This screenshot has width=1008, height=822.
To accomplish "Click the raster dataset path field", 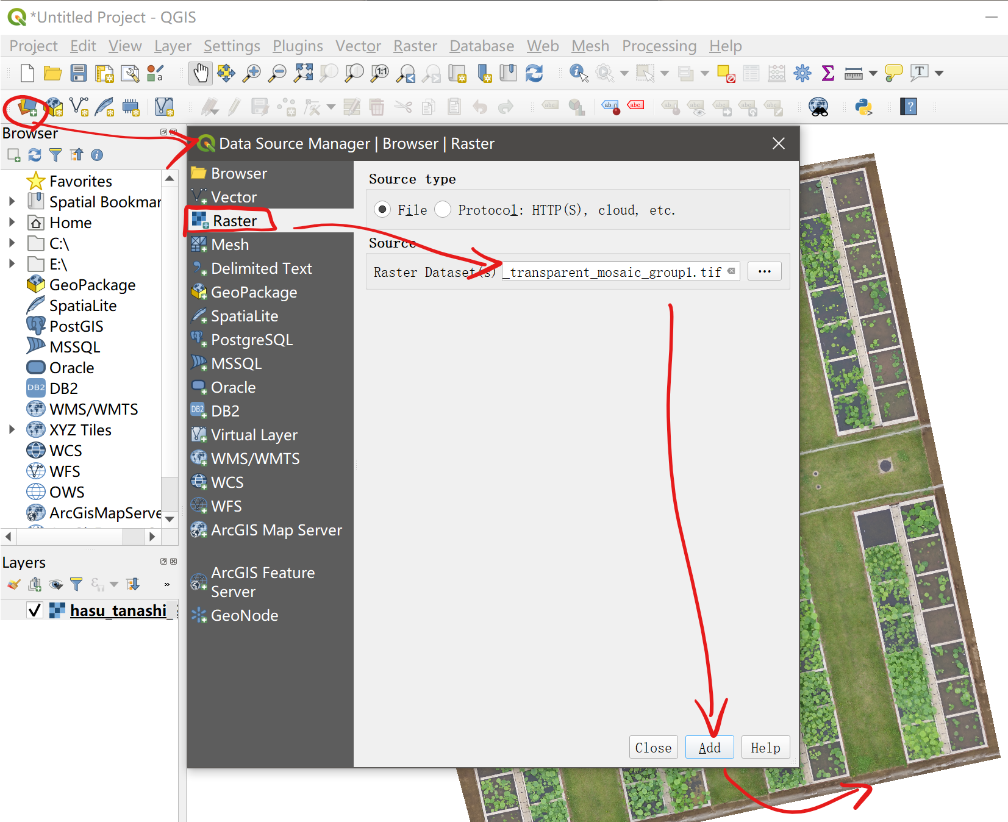I will pos(621,271).
